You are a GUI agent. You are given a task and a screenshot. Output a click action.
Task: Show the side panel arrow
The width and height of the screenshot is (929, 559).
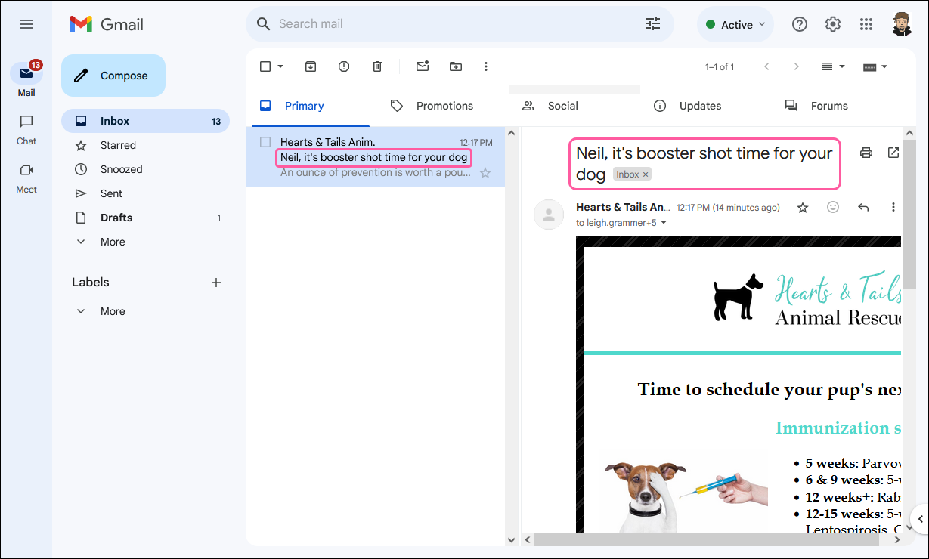pyautogui.click(x=920, y=520)
